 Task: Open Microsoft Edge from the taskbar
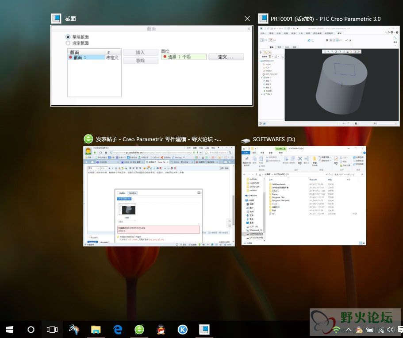[x=118, y=330]
